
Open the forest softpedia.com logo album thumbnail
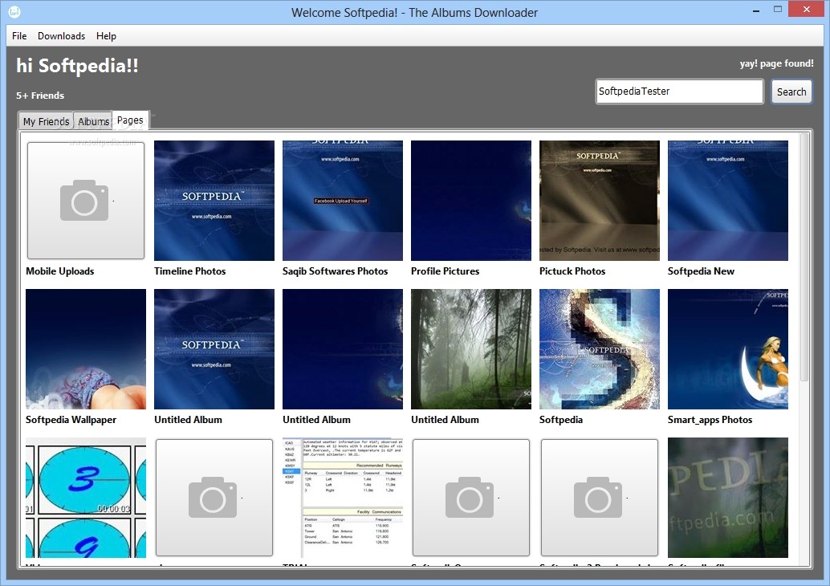click(x=728, y=498)
